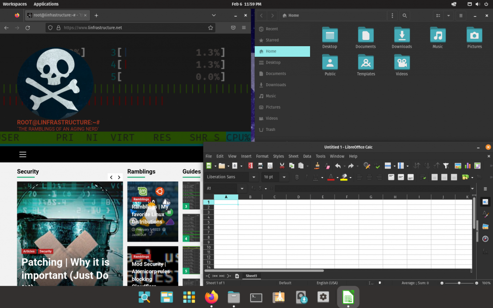
Task: Open the font color dropdown arrow
Action: [337, 178]
